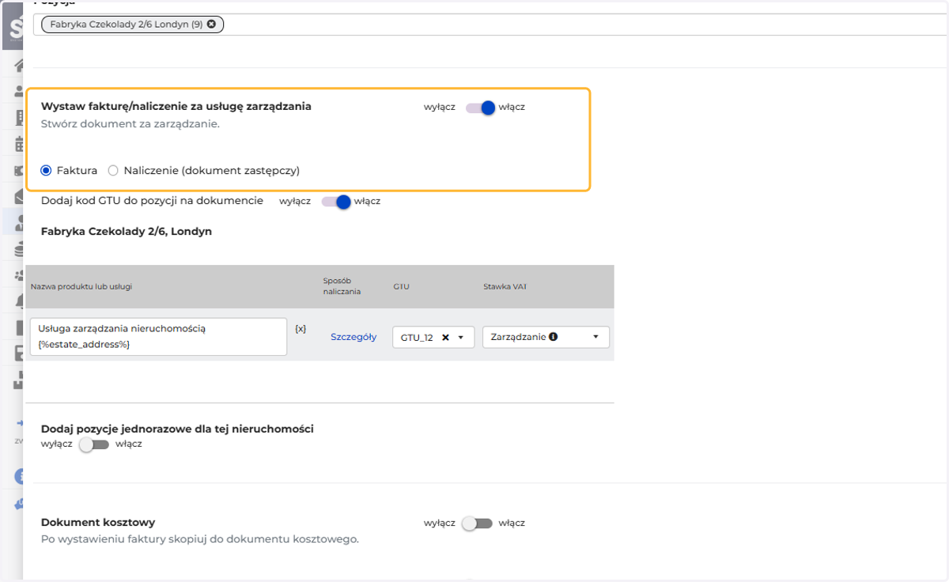Enable the Dokument kosztowy switch
This screenshot has height=582, width=949.
click(477, 523)
